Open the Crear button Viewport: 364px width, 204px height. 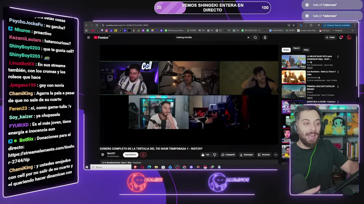click(x=330, y=37)
